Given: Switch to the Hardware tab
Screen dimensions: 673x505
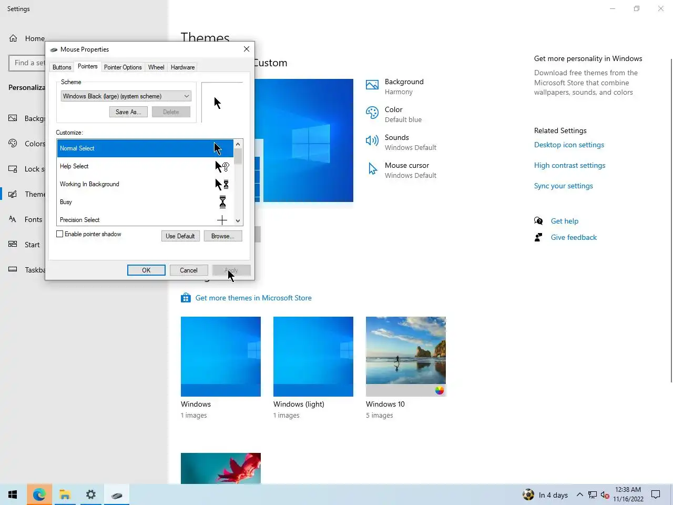Looking at the screenshot, I should (182, 67).
